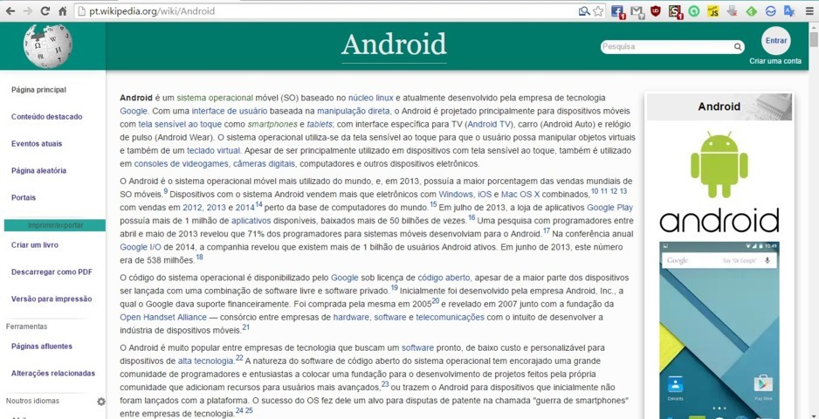This screenshot has height=419, width=819.
Task: Open the uBlock Origin shield icon
Action: (655, 11)
